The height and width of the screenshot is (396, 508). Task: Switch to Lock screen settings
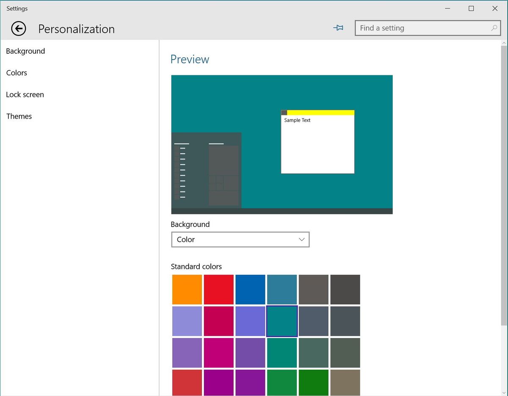(x=25, y=94)
